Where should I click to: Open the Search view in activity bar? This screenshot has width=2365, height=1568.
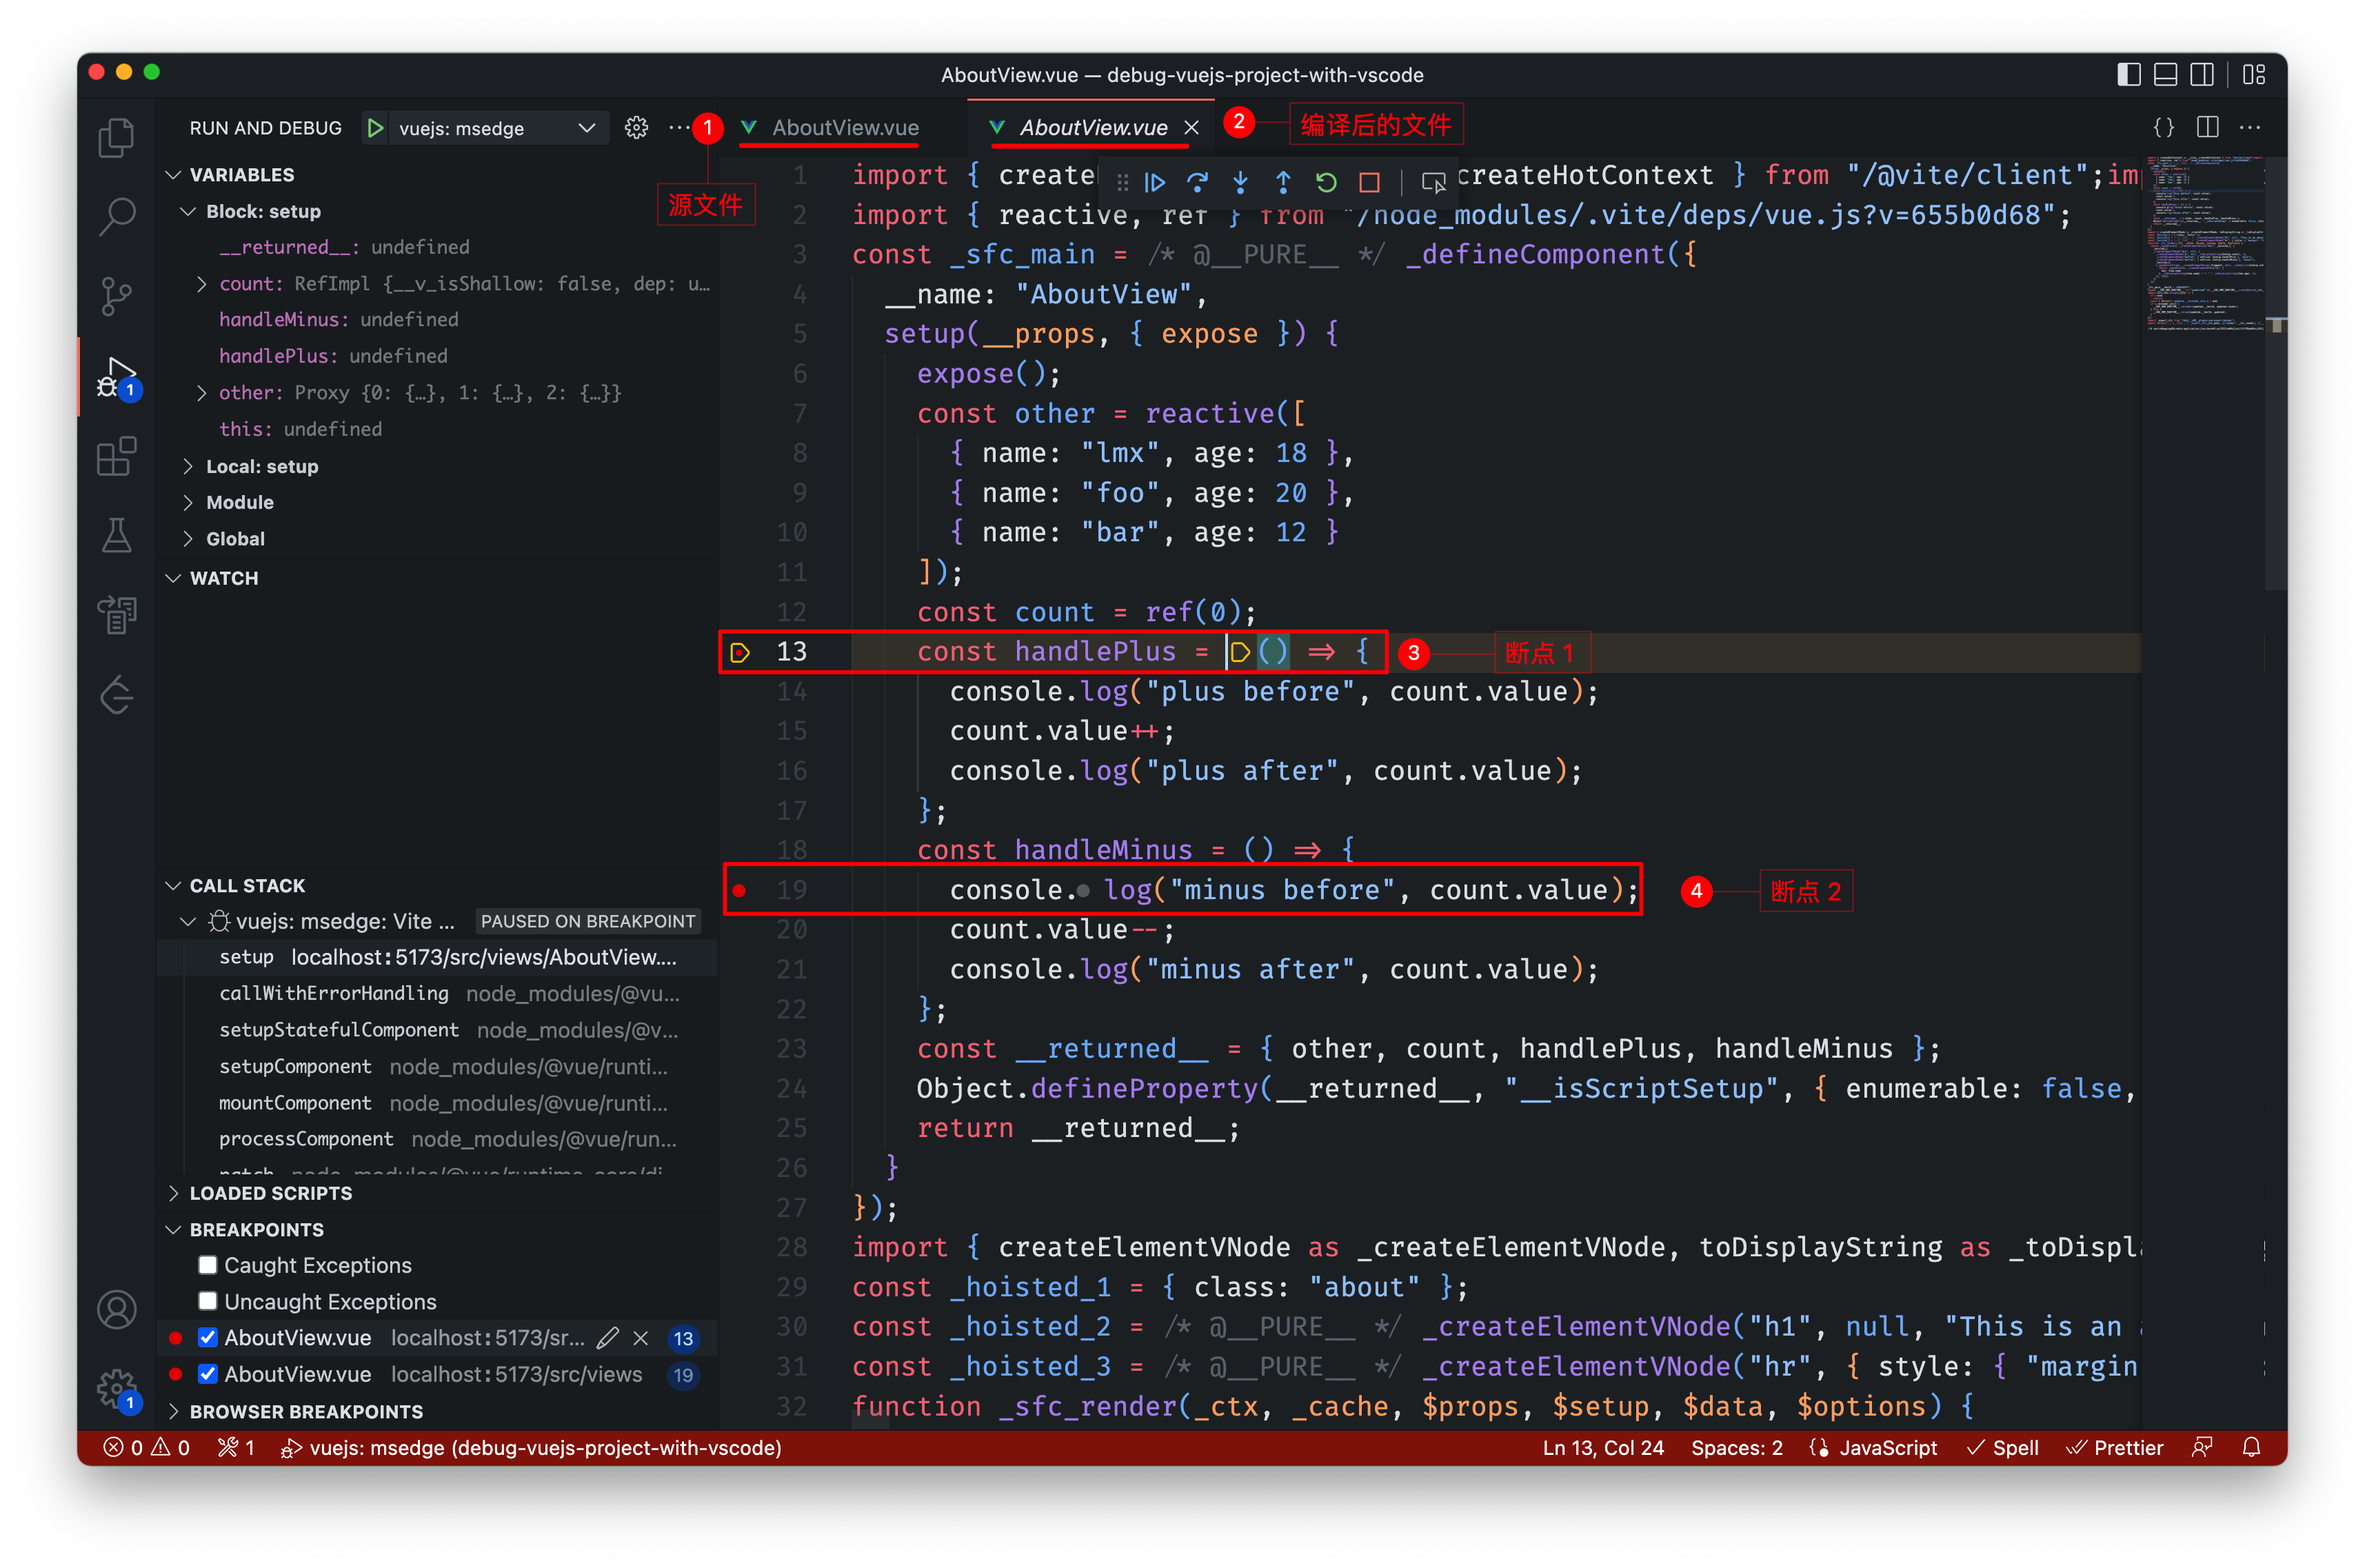pyautogui.click(x=117, y=215)
